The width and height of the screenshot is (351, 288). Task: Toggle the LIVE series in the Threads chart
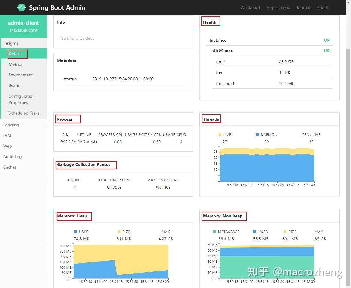point(221,134)
